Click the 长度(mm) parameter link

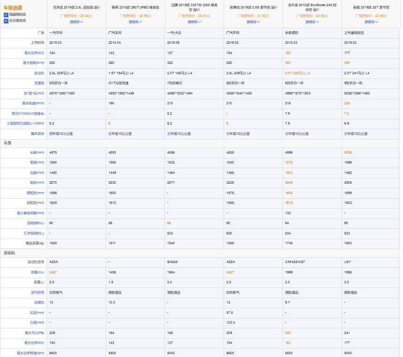click(37, 153)
